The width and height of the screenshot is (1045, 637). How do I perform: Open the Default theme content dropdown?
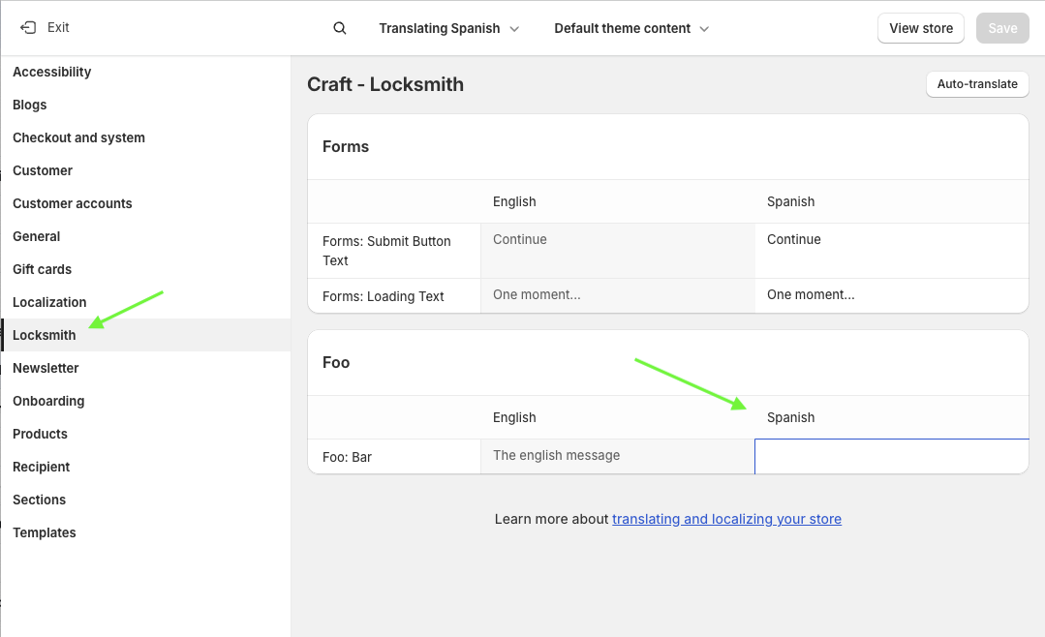(x=631, y=29)
